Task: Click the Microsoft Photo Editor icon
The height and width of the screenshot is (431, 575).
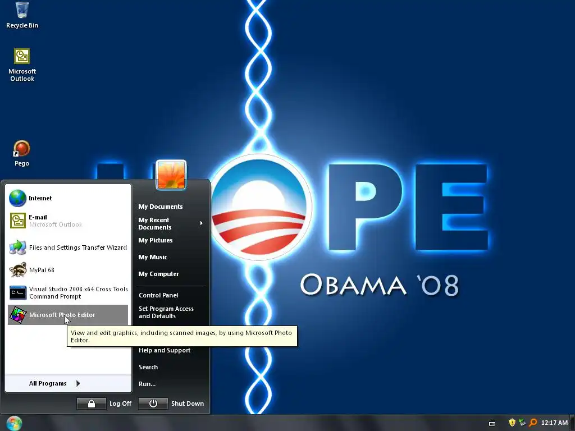Action: click(17, 315)
